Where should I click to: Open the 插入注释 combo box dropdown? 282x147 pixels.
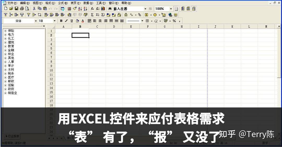tap(145, 9)
